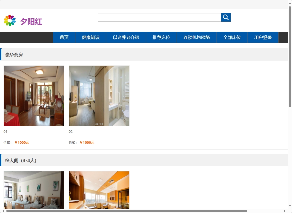Browse 全部床位 all beds listing
This screenshot has width=292, height=213.
pos(232,37)
